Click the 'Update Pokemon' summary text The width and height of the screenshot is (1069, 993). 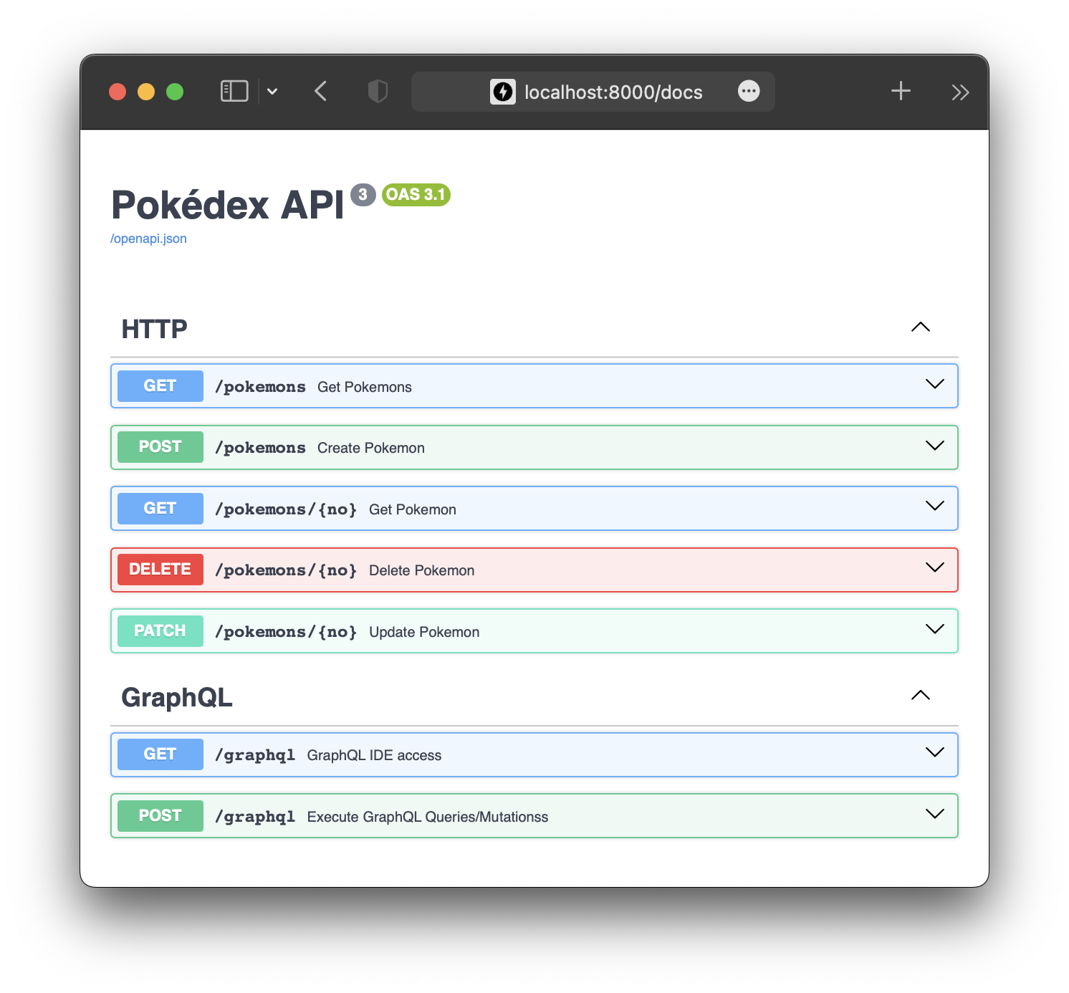pyautogui.click(x=424, y=632)
